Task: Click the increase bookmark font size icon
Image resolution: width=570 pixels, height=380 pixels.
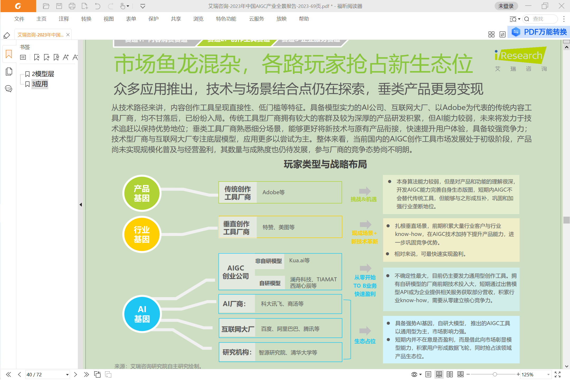Action: [66, 57]
